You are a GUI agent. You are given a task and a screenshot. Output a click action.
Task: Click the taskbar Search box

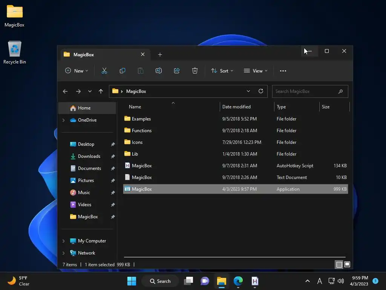160,281
